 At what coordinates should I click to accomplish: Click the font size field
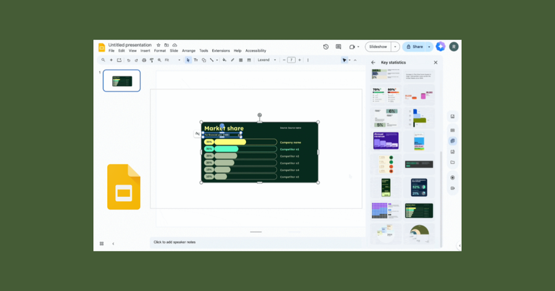(x=291, y=60)
